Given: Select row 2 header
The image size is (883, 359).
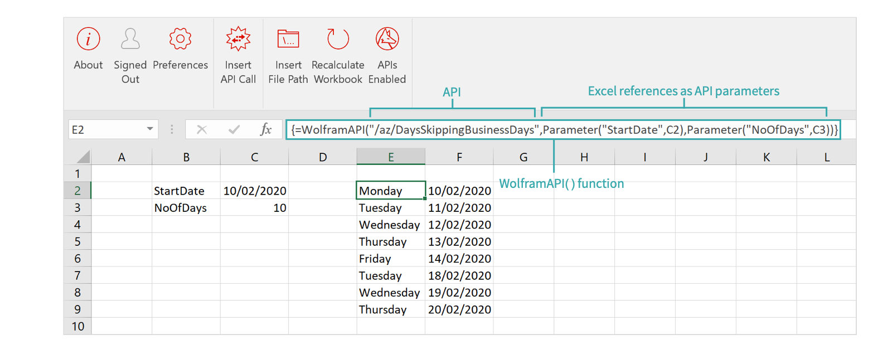Looking at the screenshot, I should 77,191.
